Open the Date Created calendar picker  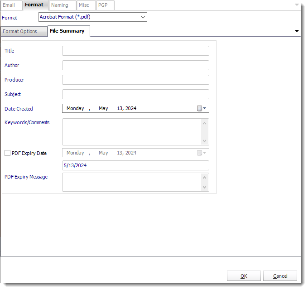point(202,108)
